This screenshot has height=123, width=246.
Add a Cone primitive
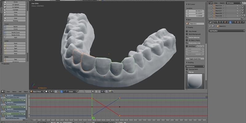[x=15, y=12]
